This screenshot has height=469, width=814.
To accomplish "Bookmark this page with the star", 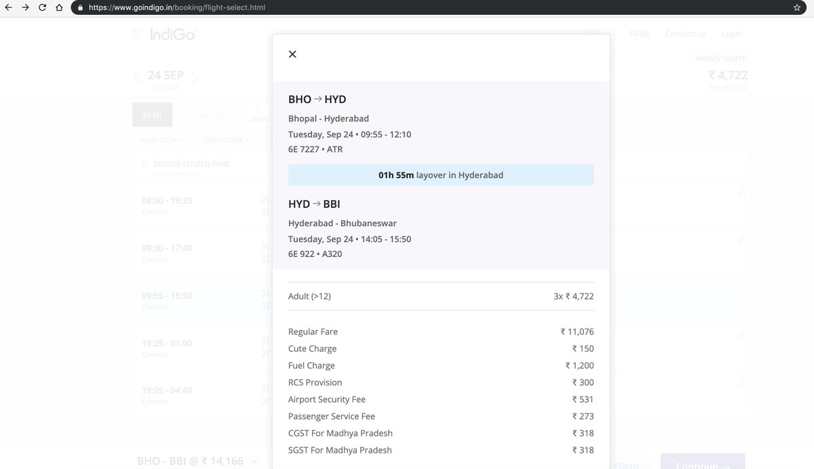I will coord(797,8).
